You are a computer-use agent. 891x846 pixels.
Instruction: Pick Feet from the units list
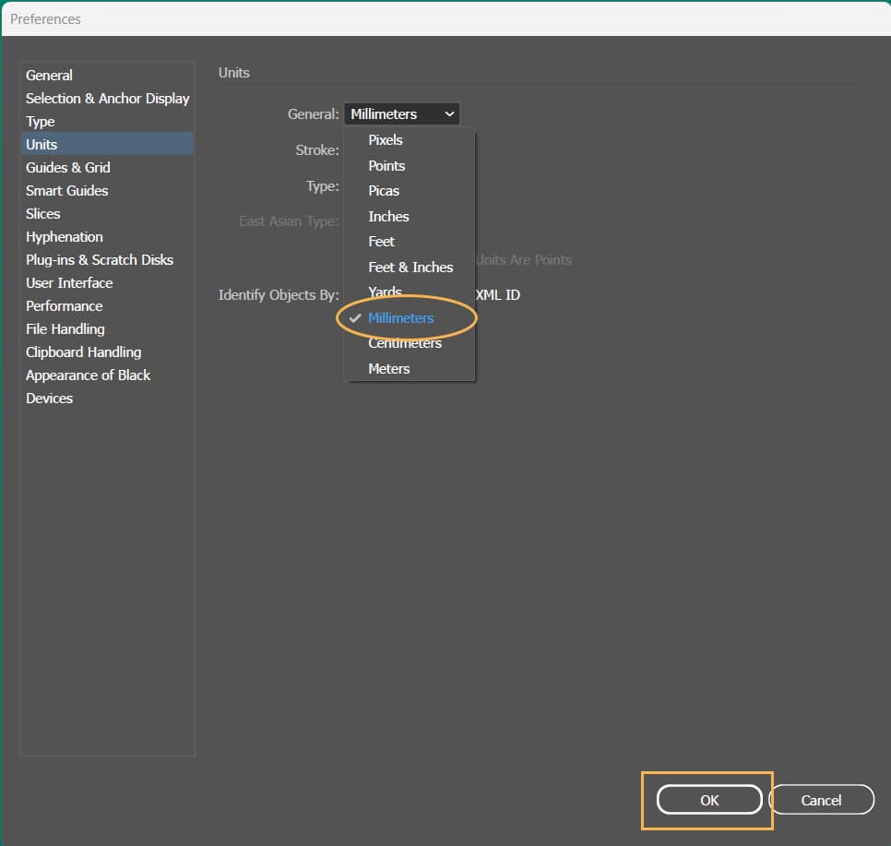click(381, 242)
